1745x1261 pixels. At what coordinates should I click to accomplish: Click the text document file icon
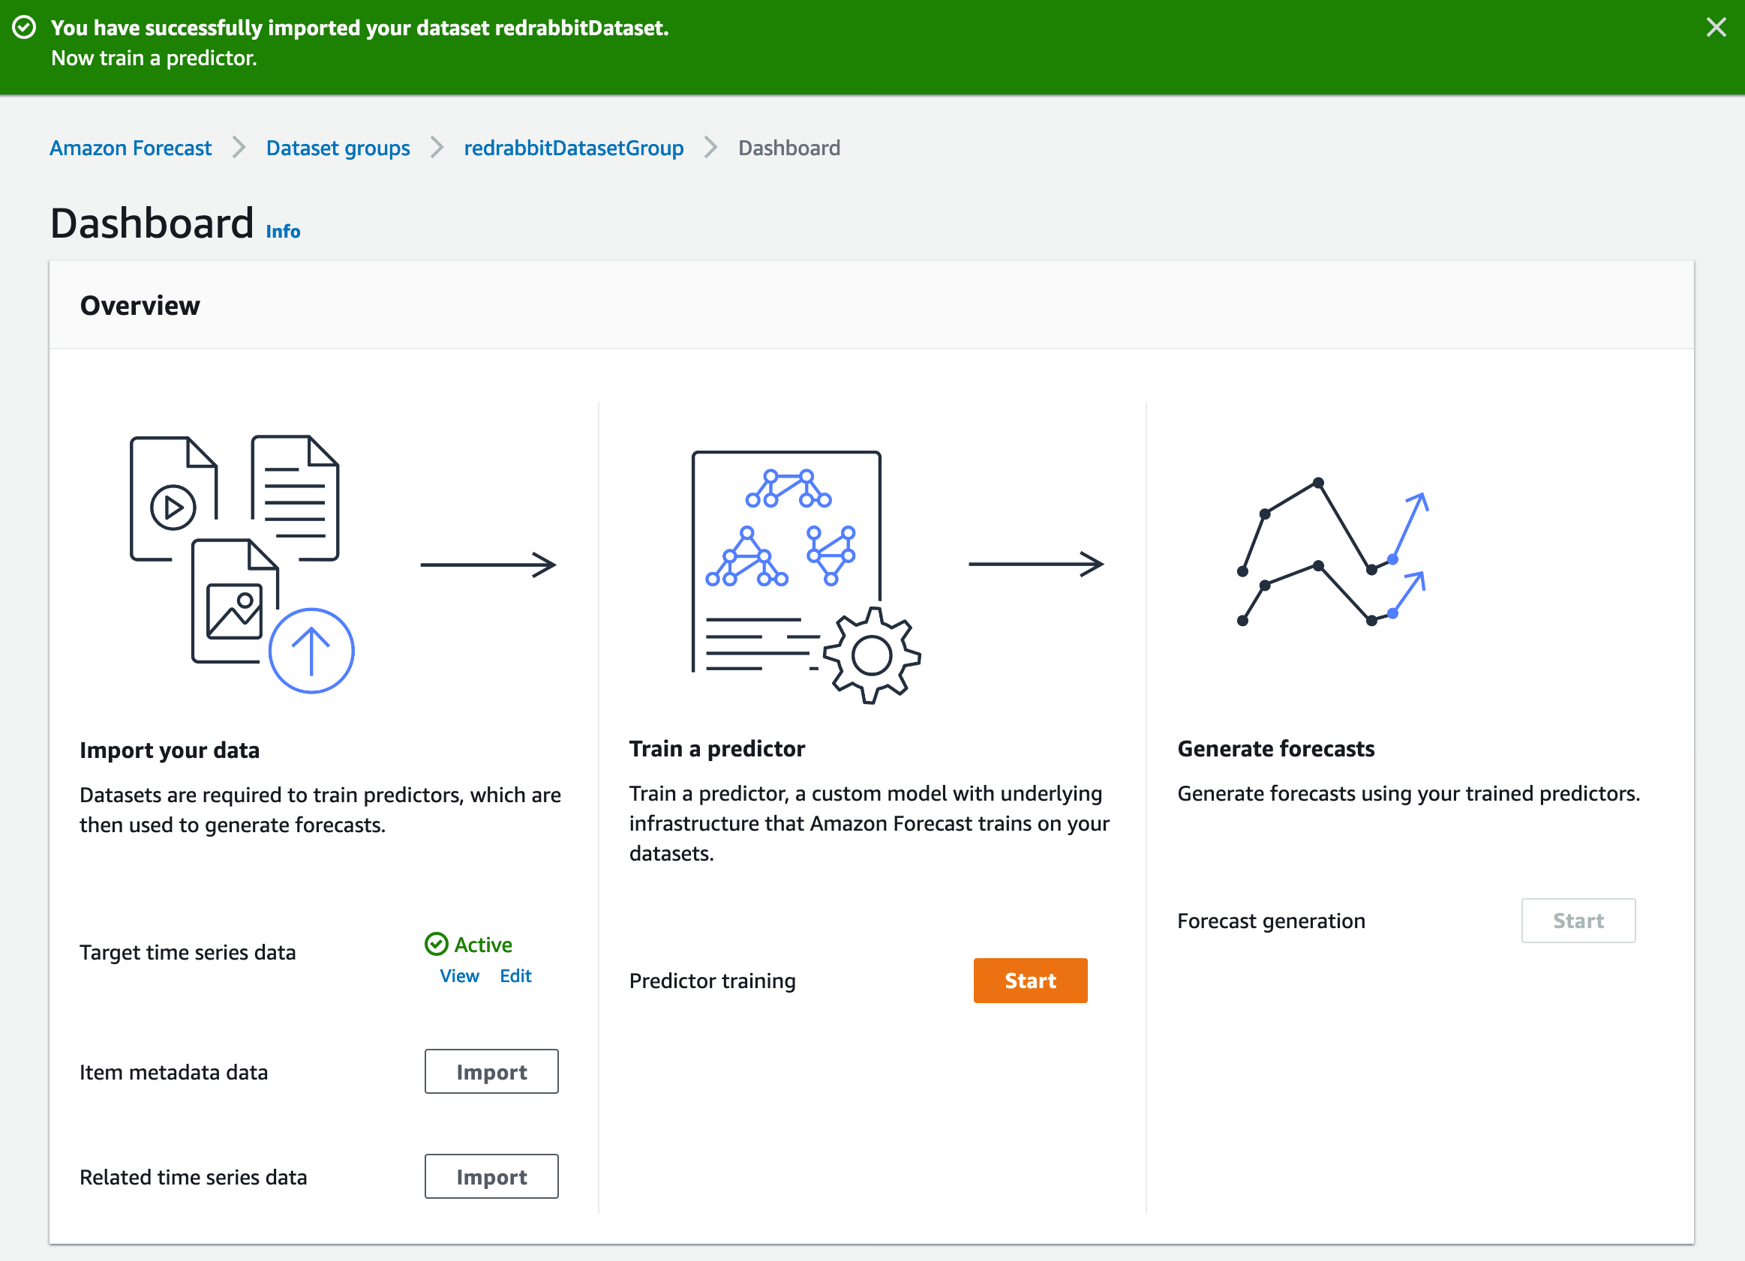[x=295, y=499]
